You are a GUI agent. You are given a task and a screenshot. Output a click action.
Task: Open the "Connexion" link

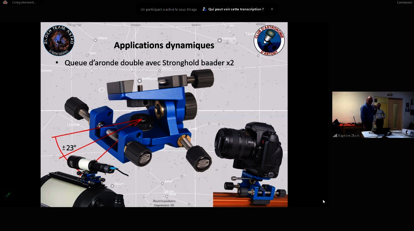tap(404, 2)
